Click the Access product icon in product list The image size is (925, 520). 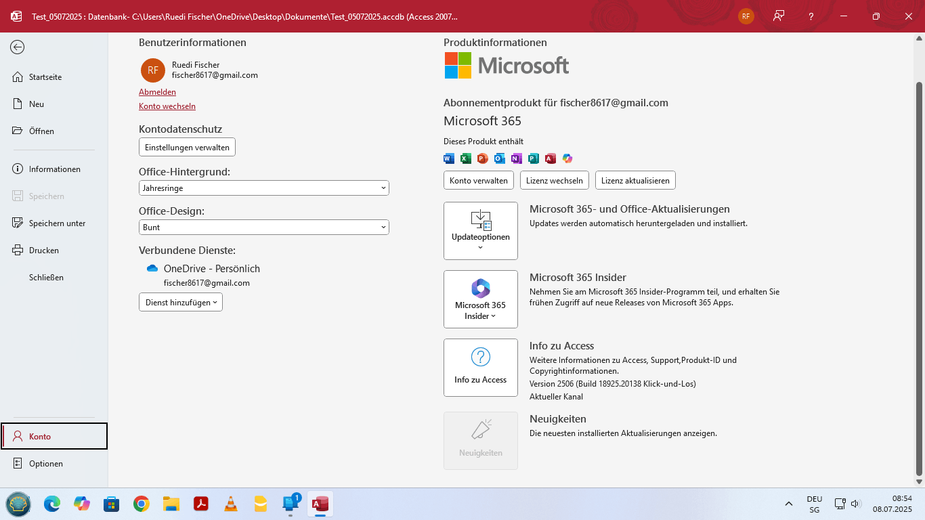click(551, 158)
